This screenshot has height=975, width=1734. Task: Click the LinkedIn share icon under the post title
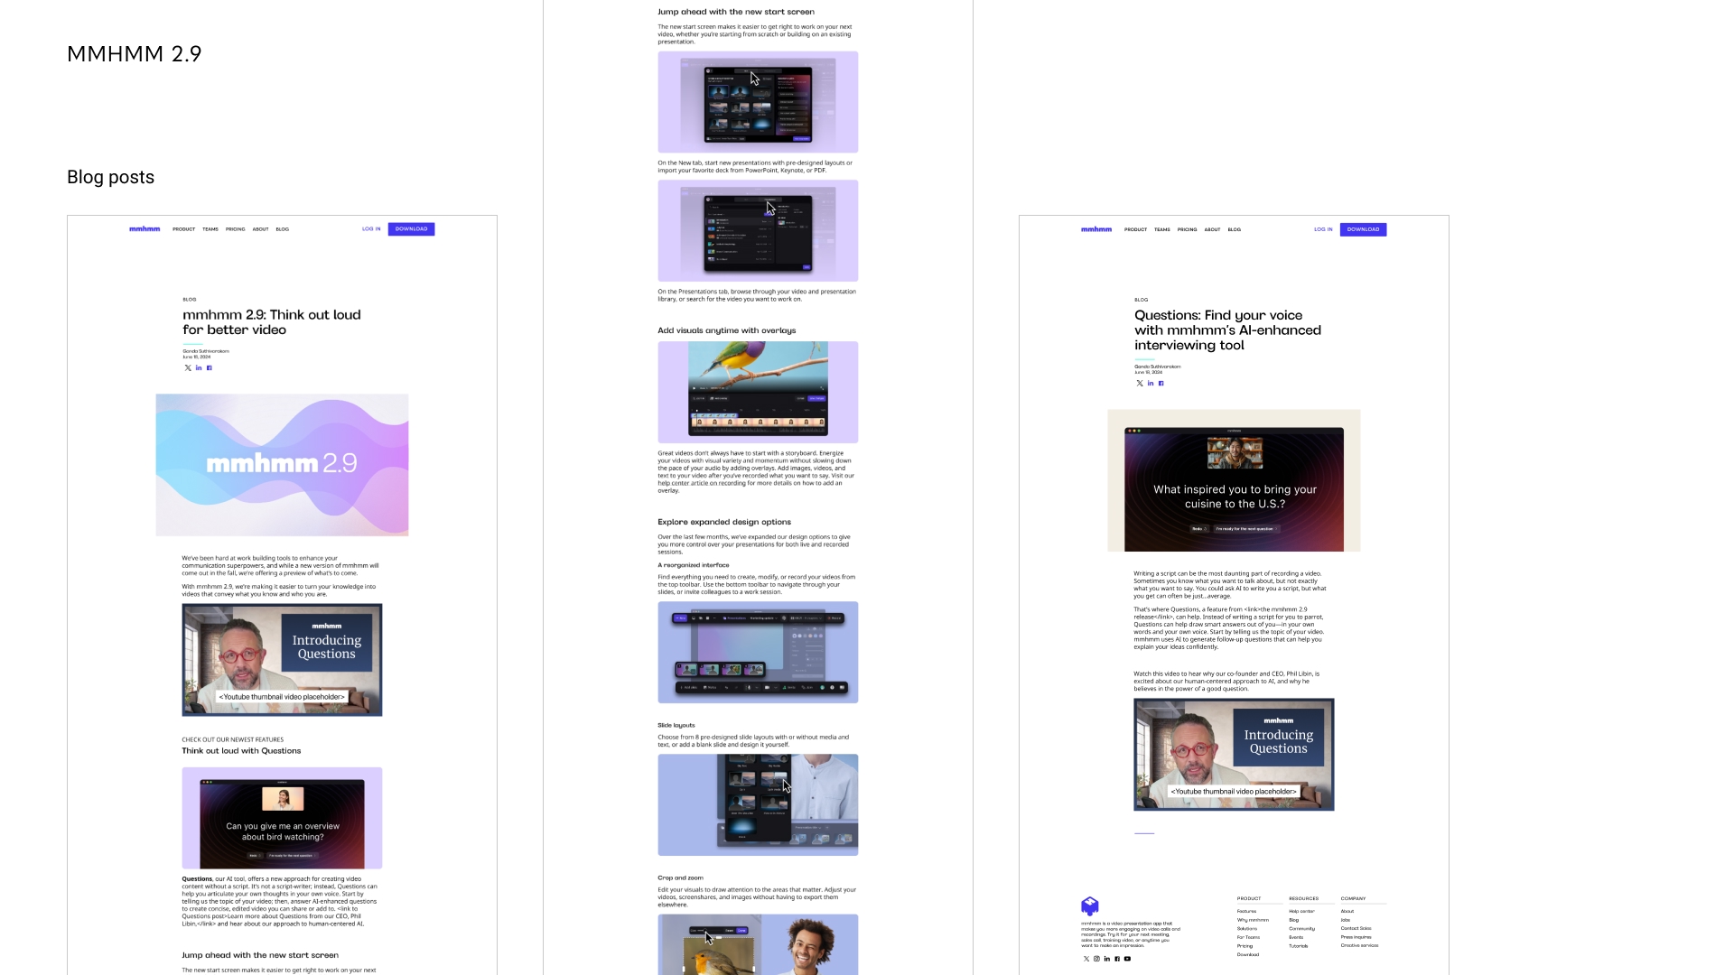pos(1151,383)
